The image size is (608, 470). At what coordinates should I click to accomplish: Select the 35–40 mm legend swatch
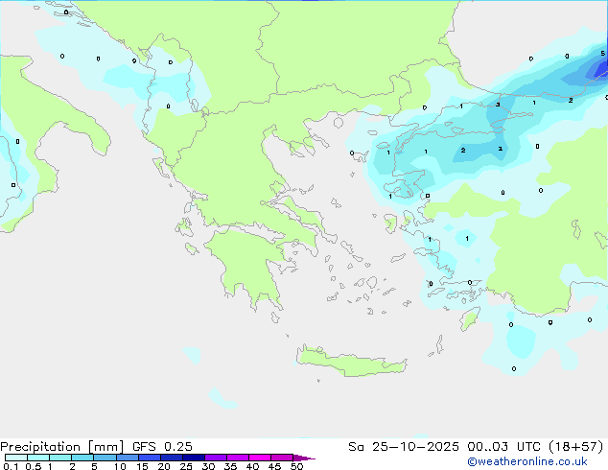237,458
